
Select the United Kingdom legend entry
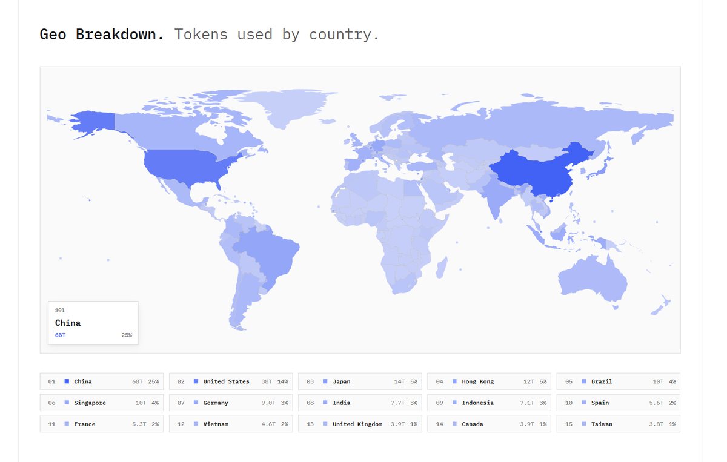360,424
